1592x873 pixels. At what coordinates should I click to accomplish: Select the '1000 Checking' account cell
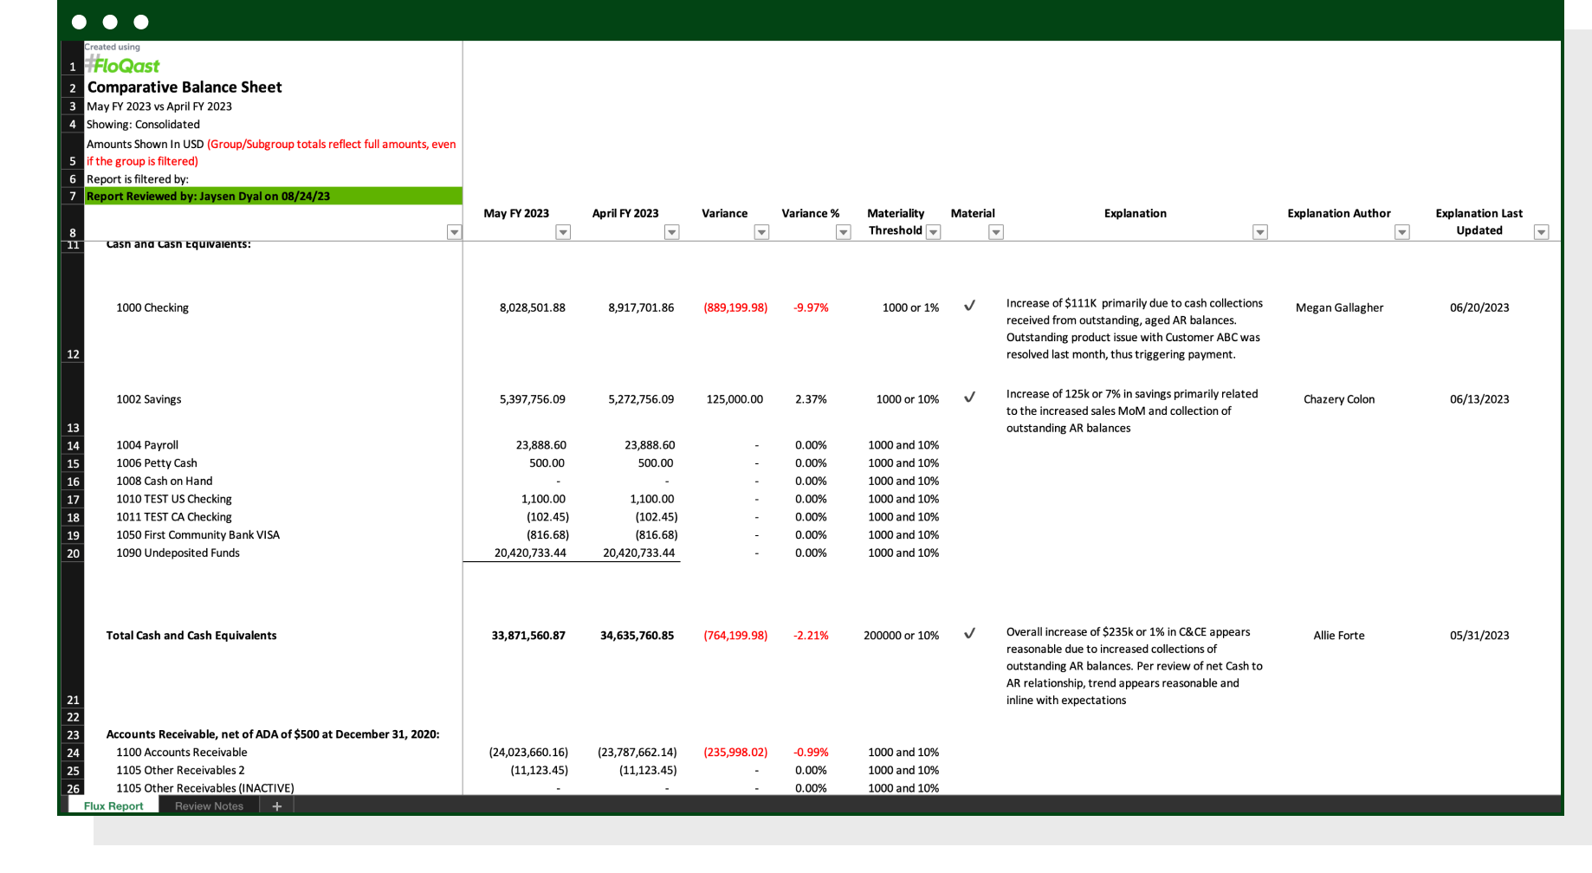point(152,307)
